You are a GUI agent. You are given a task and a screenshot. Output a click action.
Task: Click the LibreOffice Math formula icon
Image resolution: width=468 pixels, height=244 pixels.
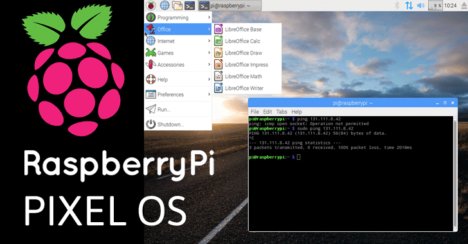[218, 76]
